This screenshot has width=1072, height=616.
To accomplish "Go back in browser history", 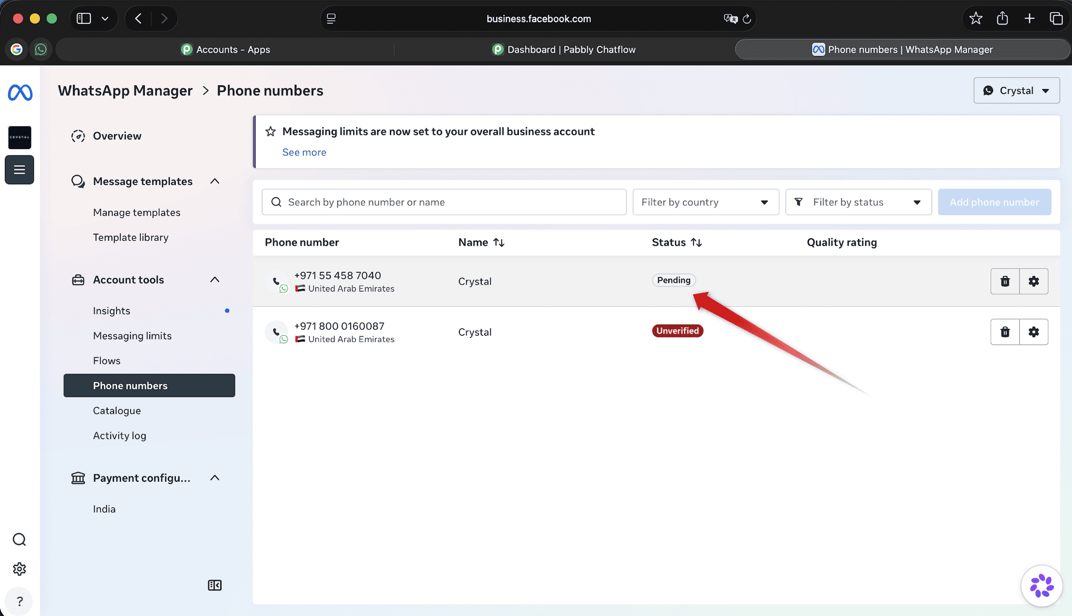I will [x=139, y=19].
